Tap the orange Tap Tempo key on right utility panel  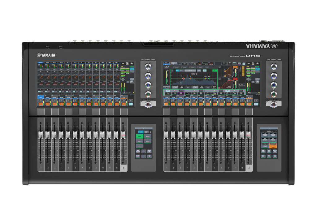click(x=273, y=146)
